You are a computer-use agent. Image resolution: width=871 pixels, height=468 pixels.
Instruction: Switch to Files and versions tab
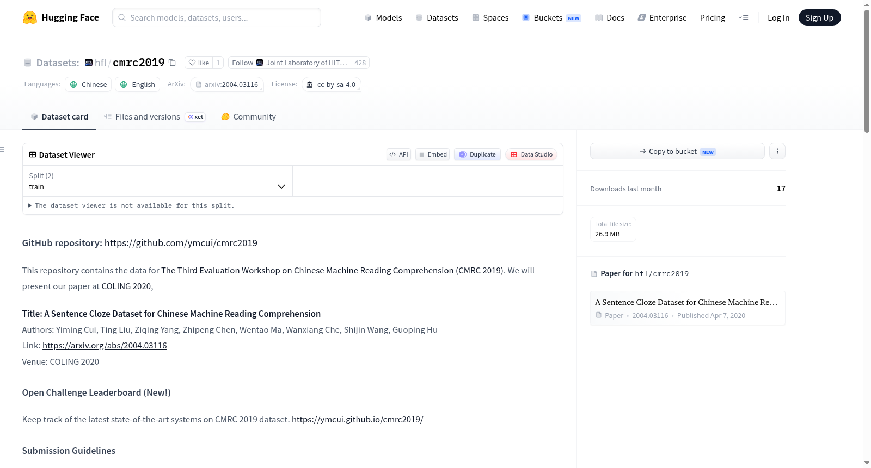click(x=155, y=116)
